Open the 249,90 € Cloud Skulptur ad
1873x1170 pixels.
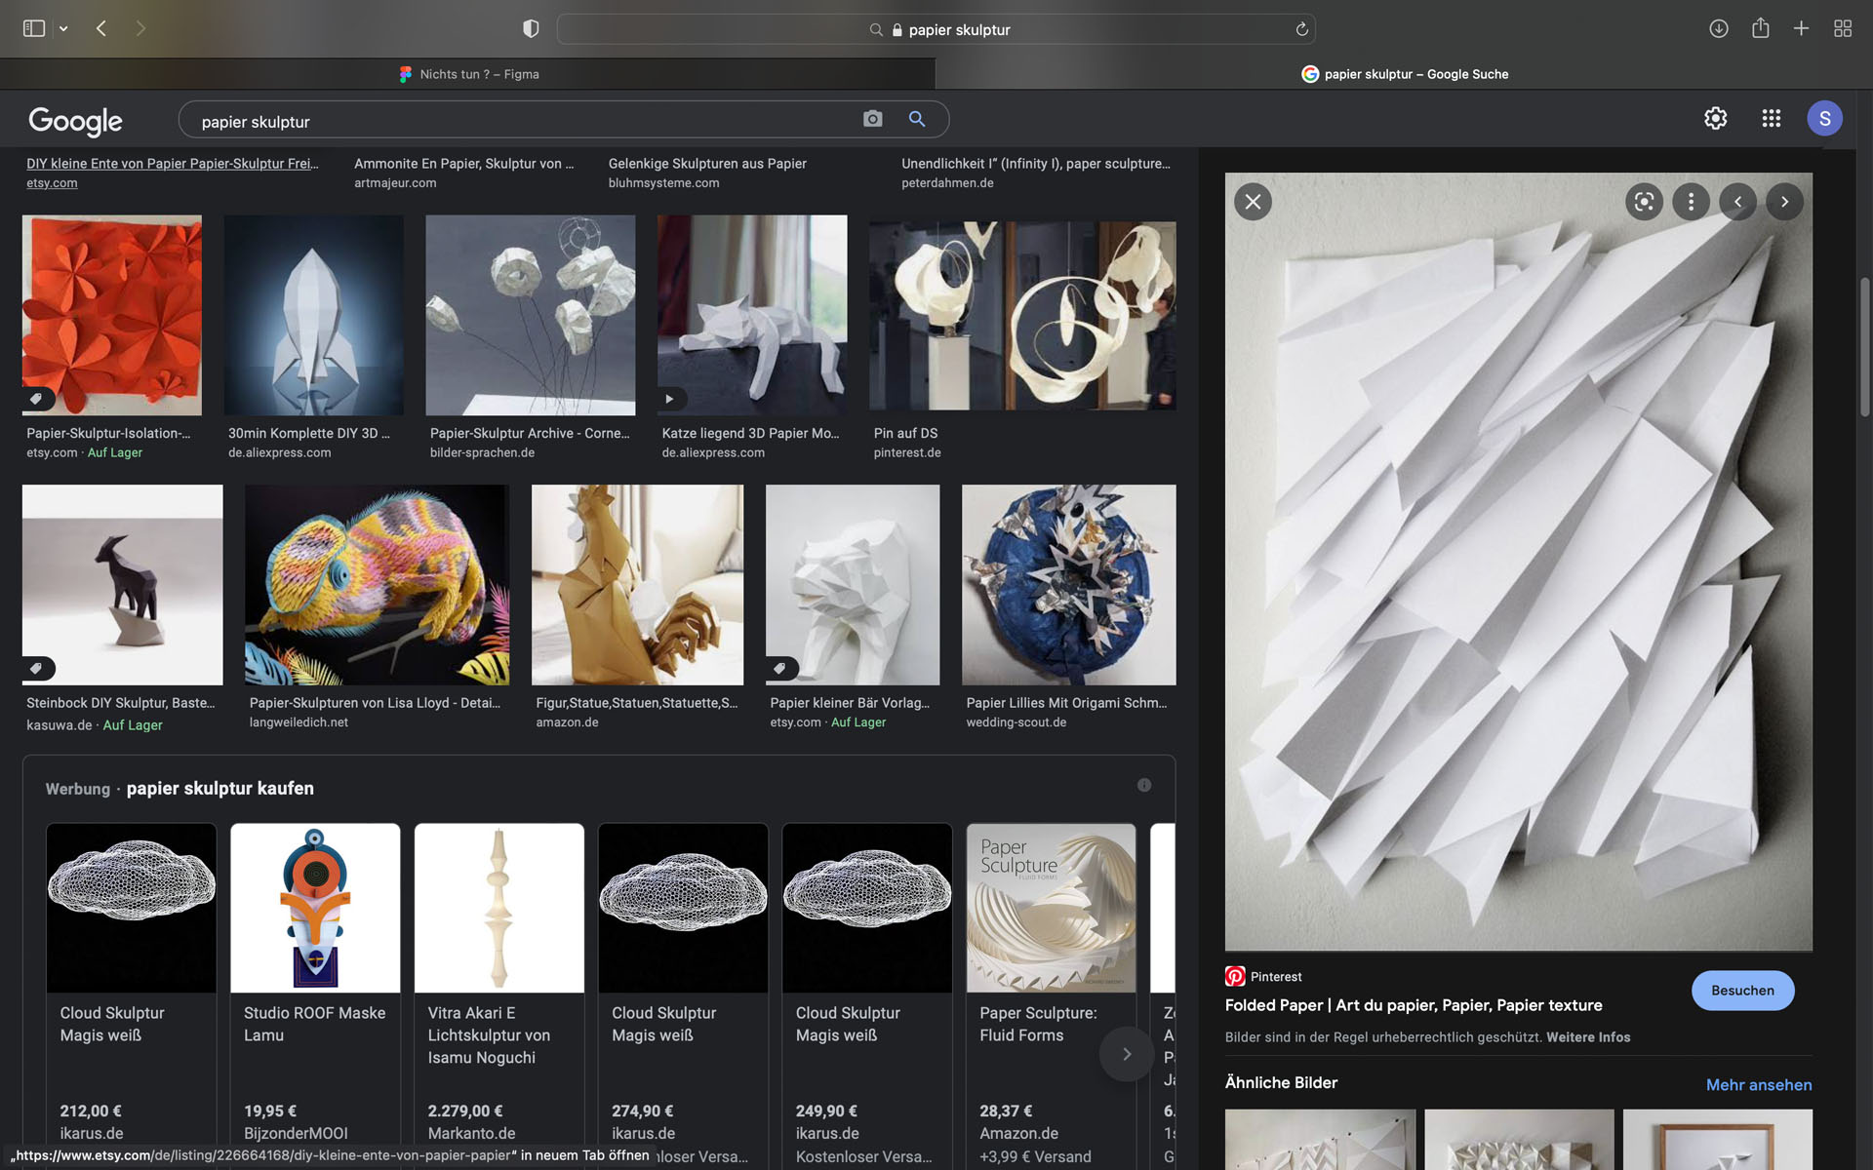[867, 994]
